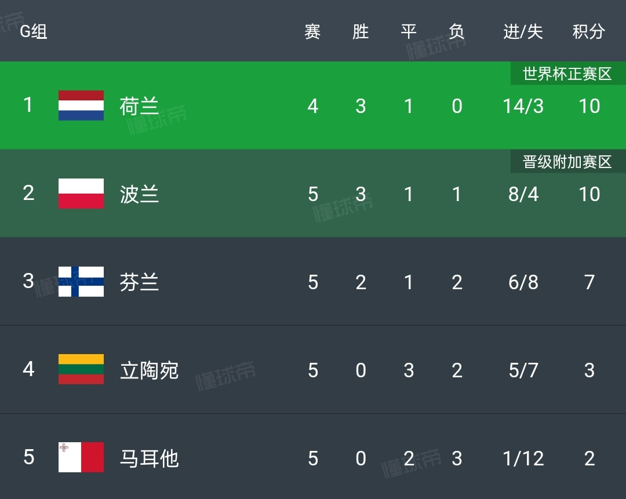Tap the 马耳他 team name
626x499 pixels.
coord(149,458)
